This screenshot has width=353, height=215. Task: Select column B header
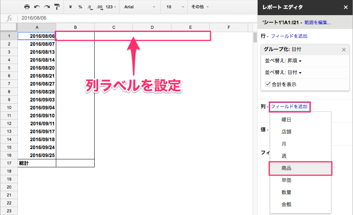click(75, 27)
